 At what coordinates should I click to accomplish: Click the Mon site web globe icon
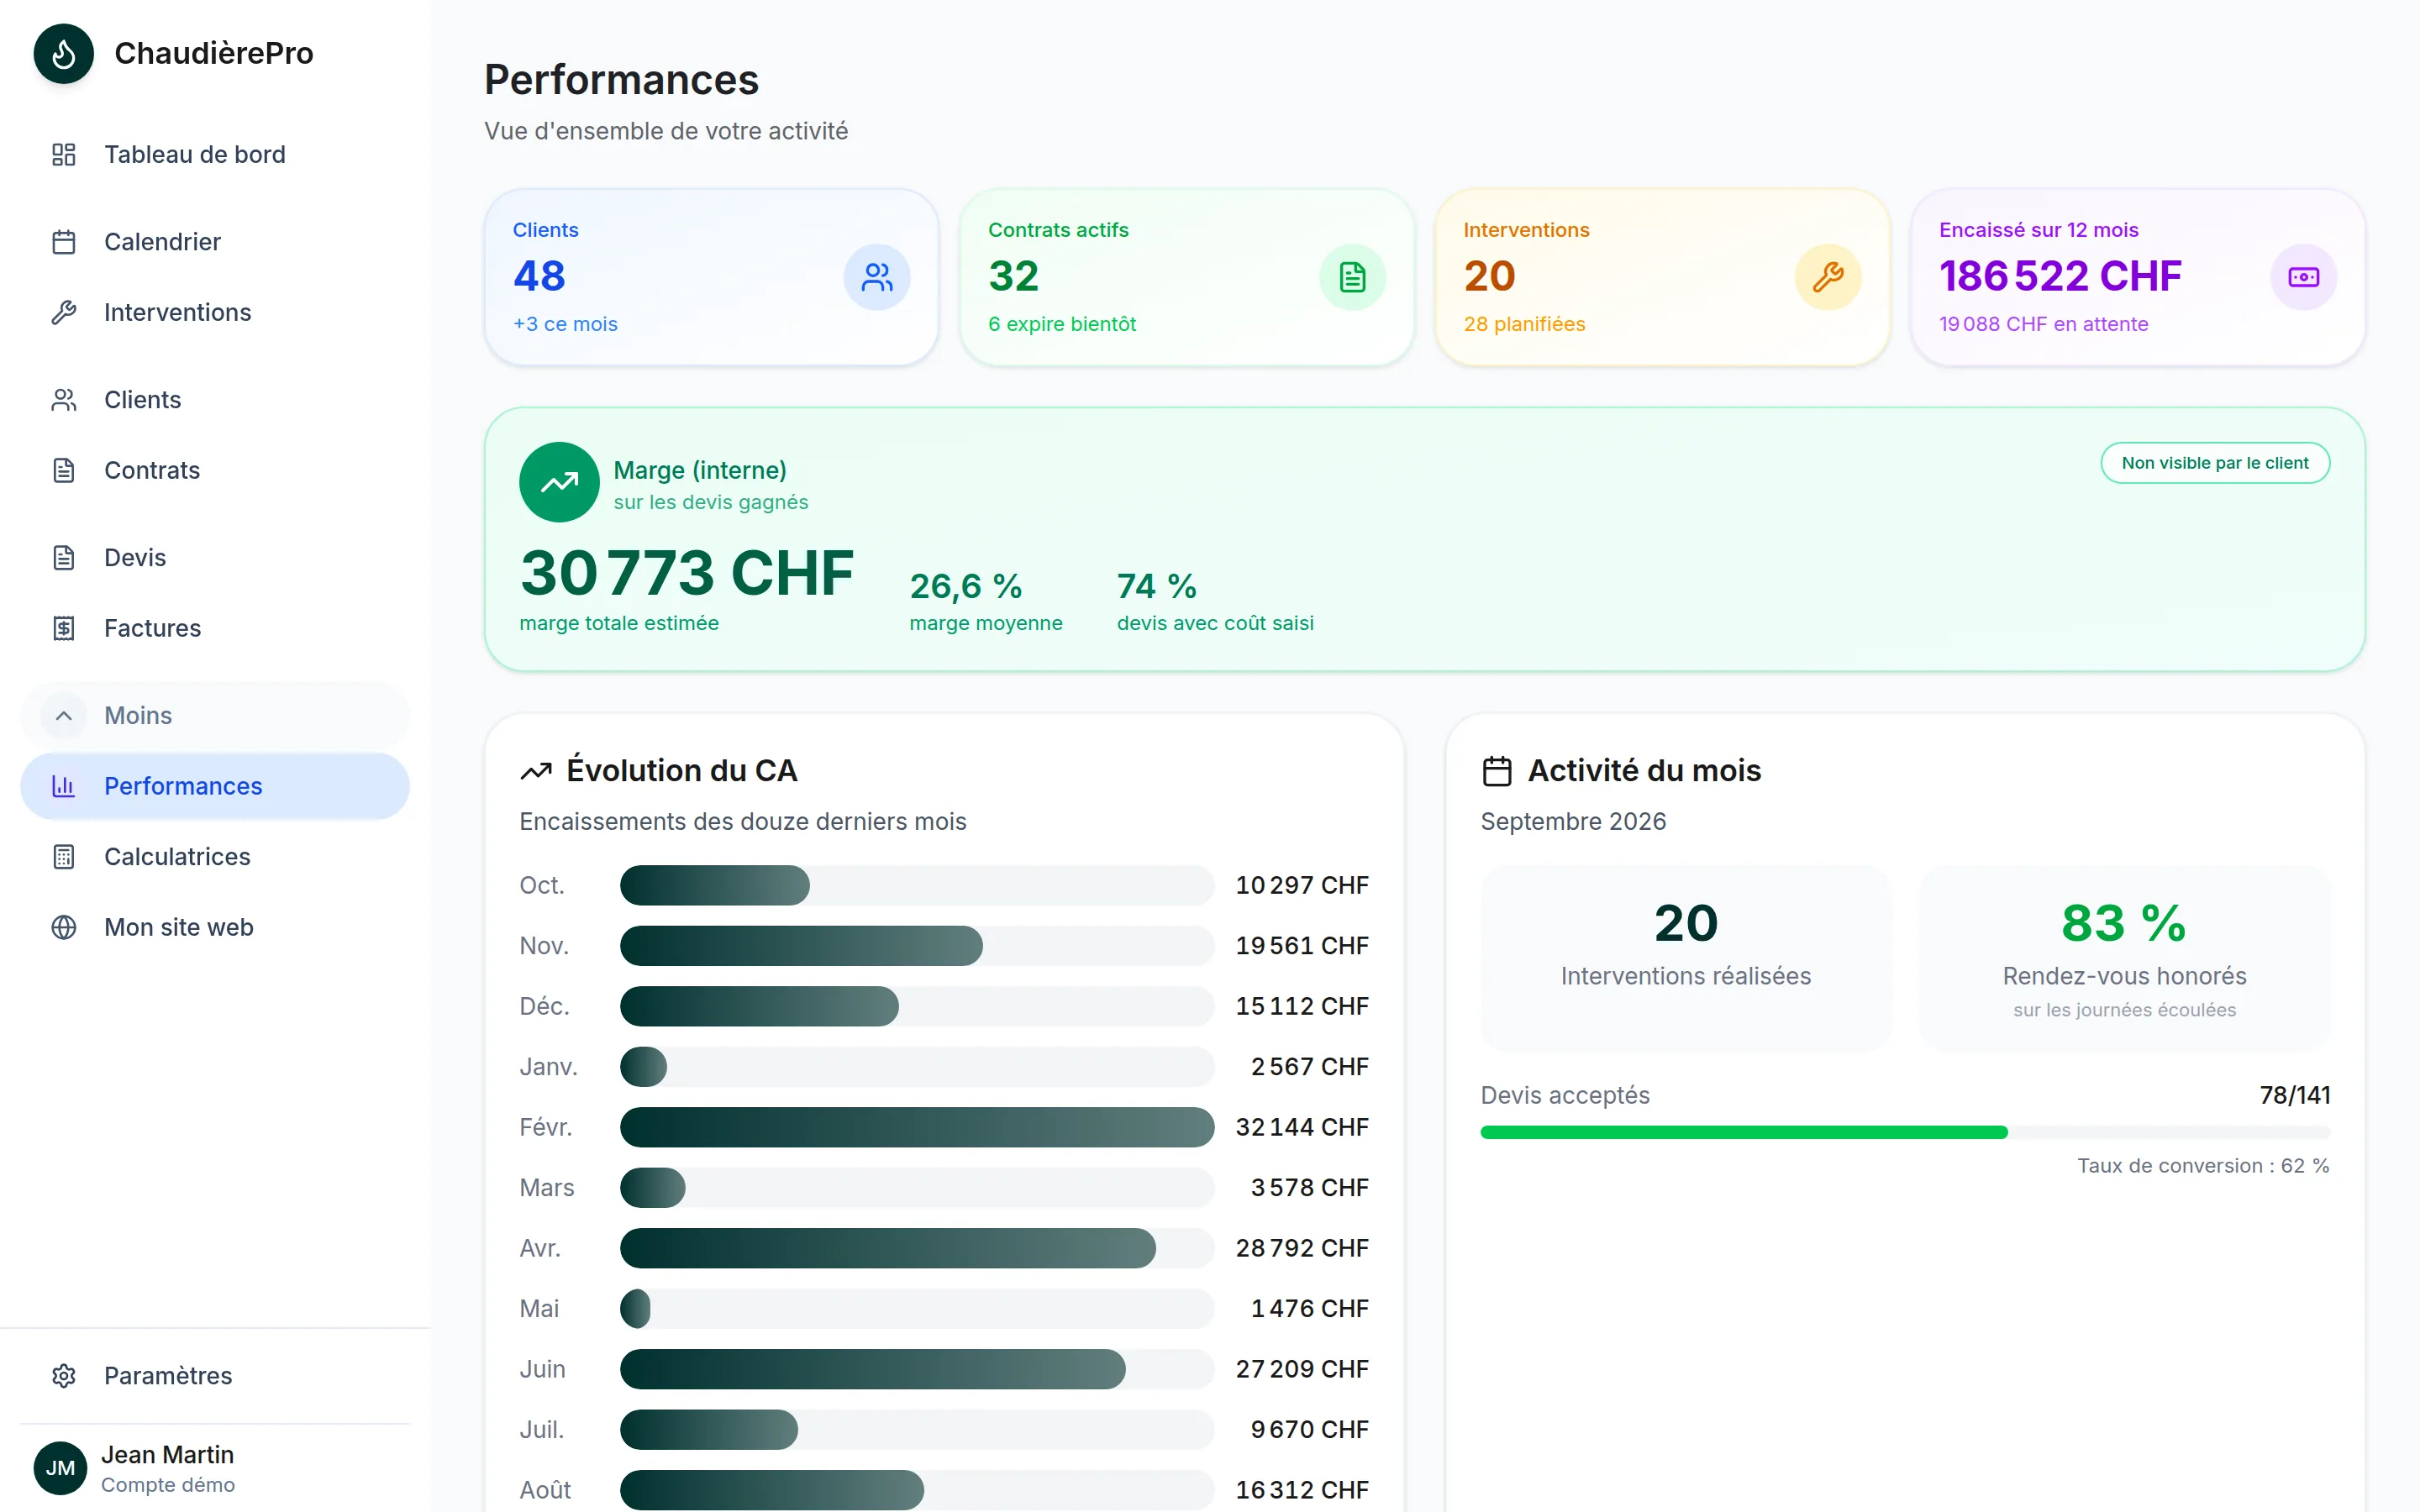[x=64, y=927]
